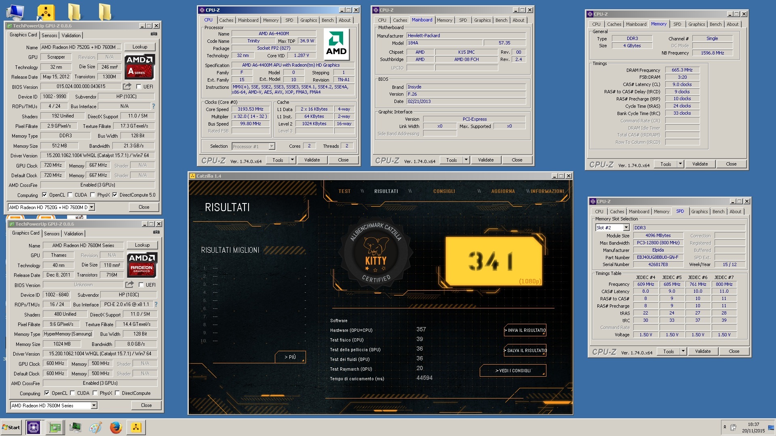This screenshot has width=776, height=436.
Task: Toggle OpenCL checkbox in bottom GPU-Z
Action: click(x=47, y=393)
